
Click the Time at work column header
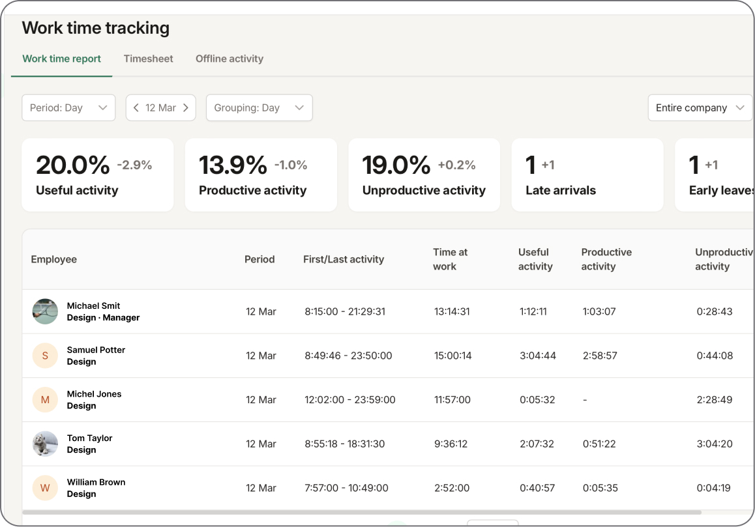click(x=451, y=259)
